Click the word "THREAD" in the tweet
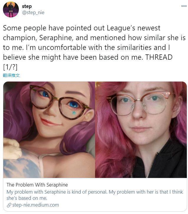Viewport: 188px width, 214px height. [159, 57]
